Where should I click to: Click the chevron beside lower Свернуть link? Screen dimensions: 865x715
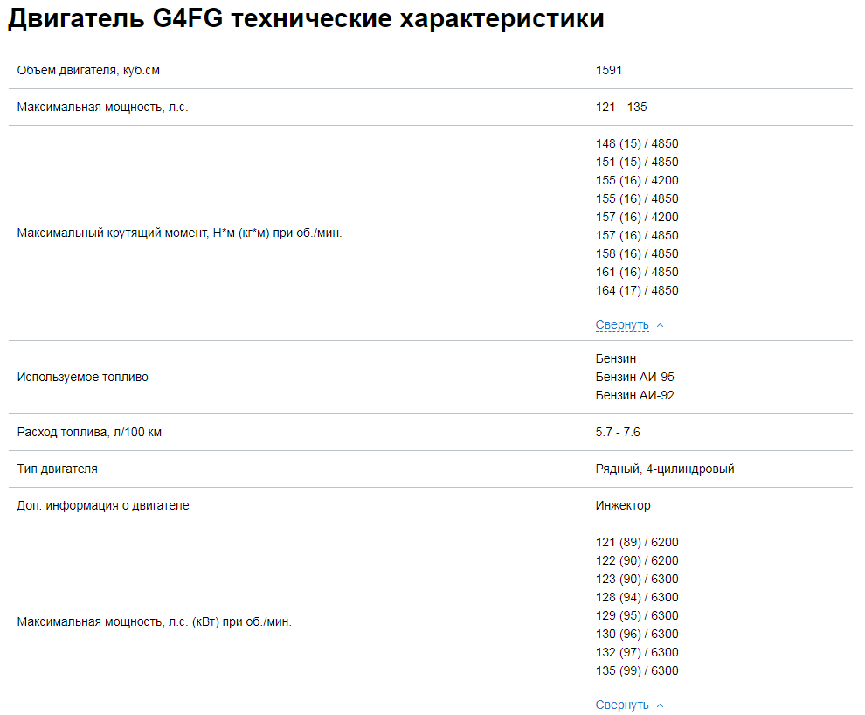coord(660,705)
